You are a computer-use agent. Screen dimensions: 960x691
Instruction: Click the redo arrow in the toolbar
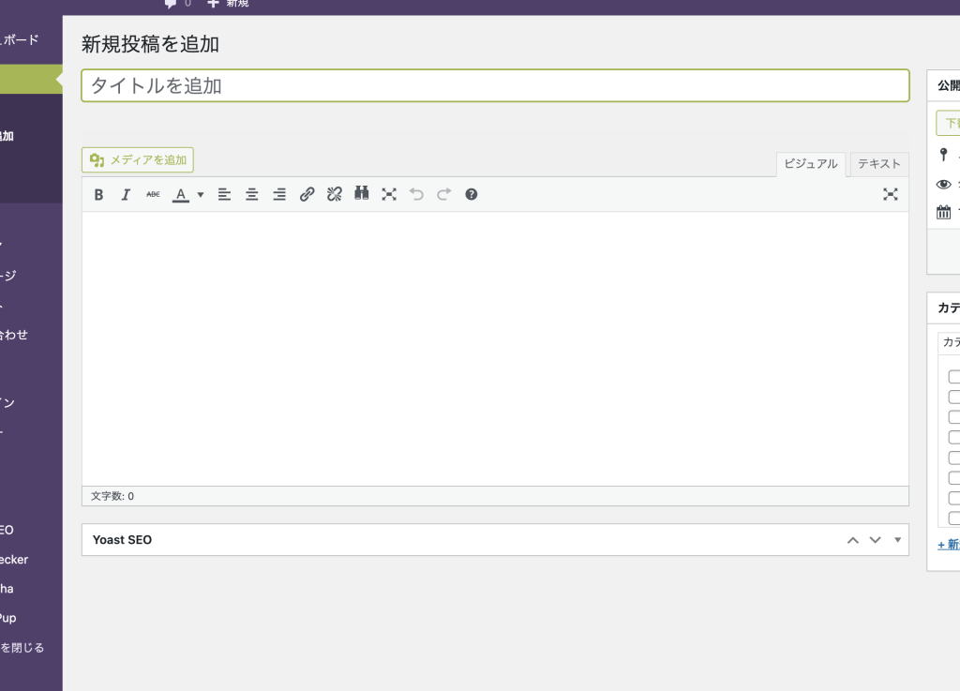click(x=444, y=194)
